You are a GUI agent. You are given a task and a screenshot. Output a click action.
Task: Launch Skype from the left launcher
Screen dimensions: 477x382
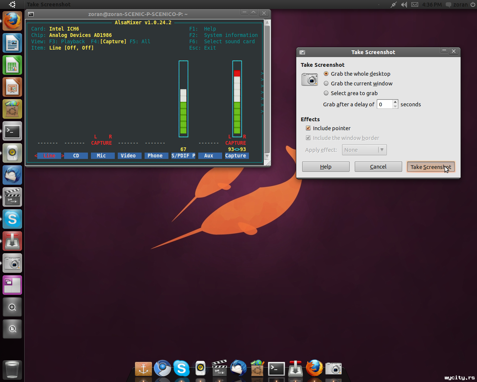click(x=12, y=219)
